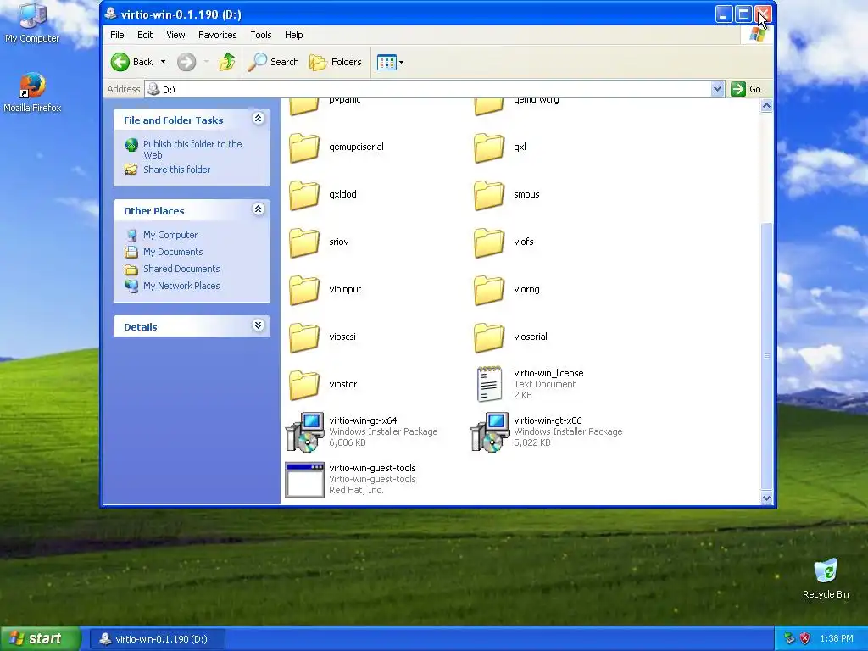Collapse the File and Folder Tasks panel
868x651 pixels.
click(x=258, y=119)
